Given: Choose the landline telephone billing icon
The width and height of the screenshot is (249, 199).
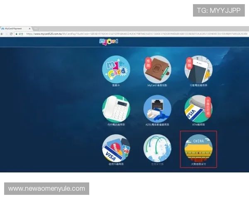Looking at the screenshot, I should point(116,109).
